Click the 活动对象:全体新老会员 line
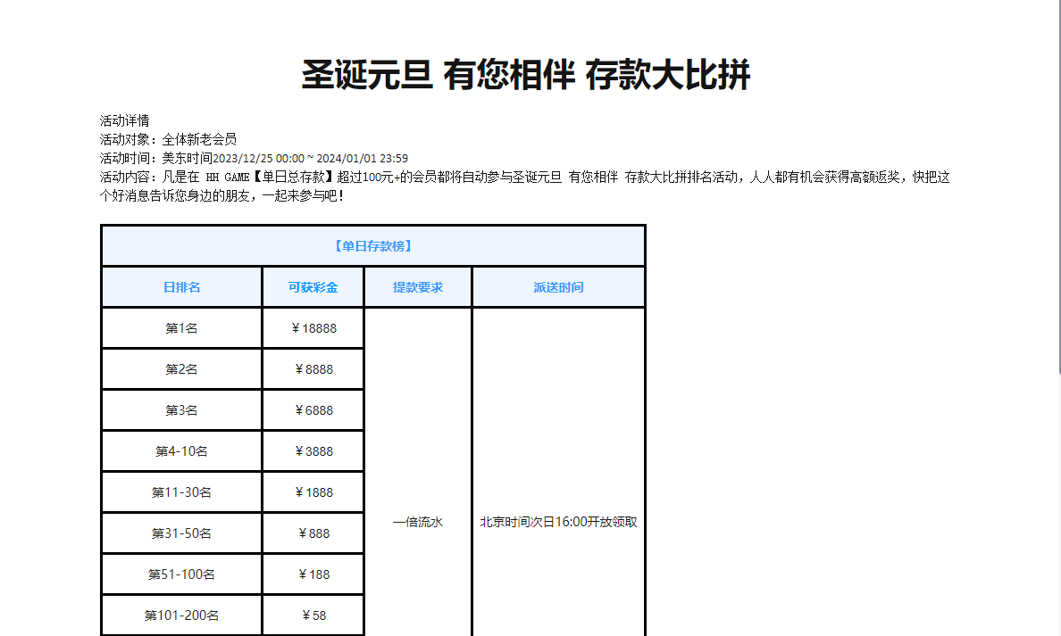 click(x=169, y=140)
